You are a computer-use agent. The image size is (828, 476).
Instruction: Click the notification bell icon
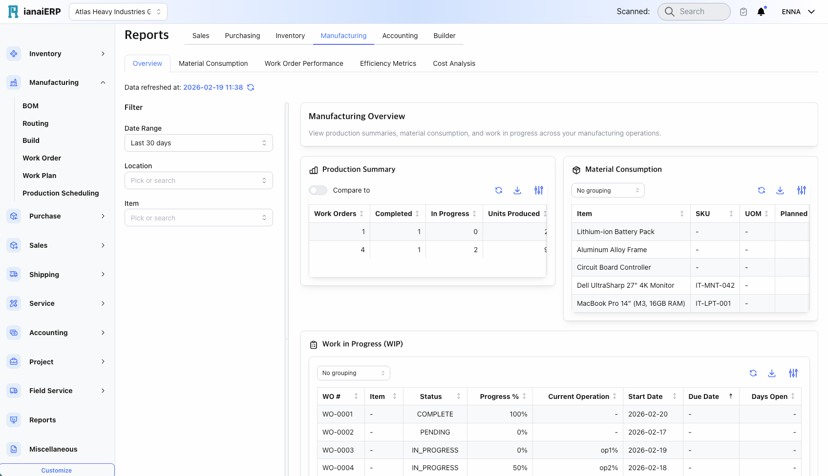tap(761, 12)
